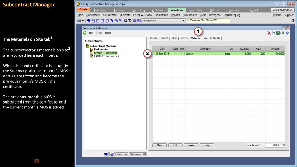Image resolution: width=297 pixels, height=167 pixels.
Task: Open the Housekeeping menu
Action: pos(232,15)
